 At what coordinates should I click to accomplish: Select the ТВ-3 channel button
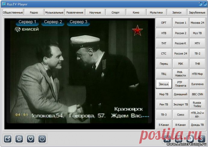click(164, 114)
